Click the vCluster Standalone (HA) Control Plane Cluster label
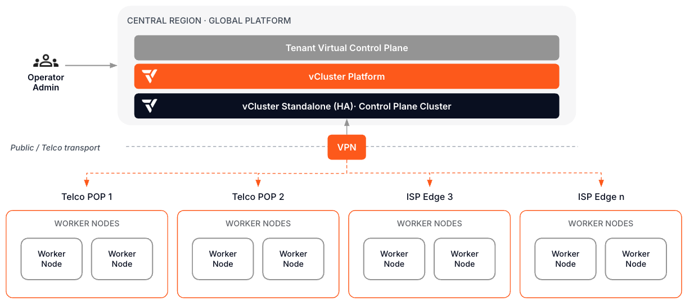This screenshot has height=301, width=685. 346,106
